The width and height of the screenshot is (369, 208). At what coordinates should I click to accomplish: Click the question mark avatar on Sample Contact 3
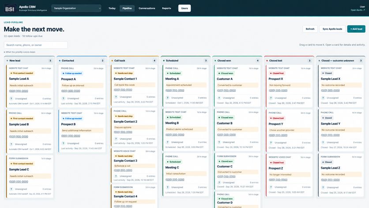[116, 176]
